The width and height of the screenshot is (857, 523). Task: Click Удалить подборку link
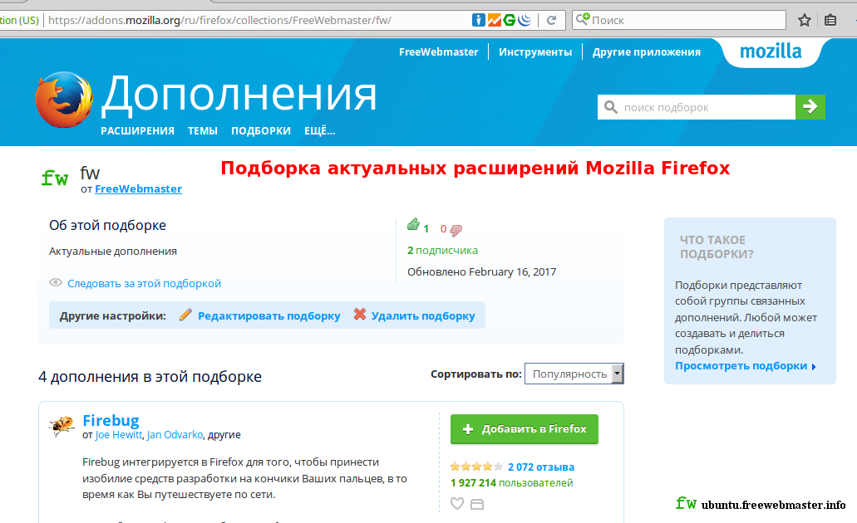(423, 316)
